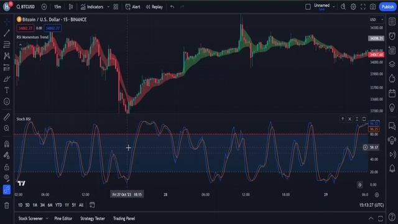Toggle the highlighted drawing sync link icon
Screen dimensions: 398x224
[x=7, y=189]
